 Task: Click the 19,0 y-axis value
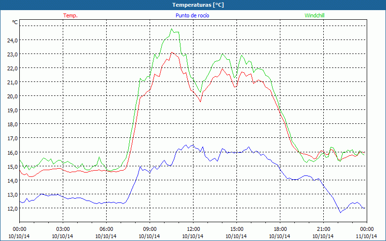point(13,110)
